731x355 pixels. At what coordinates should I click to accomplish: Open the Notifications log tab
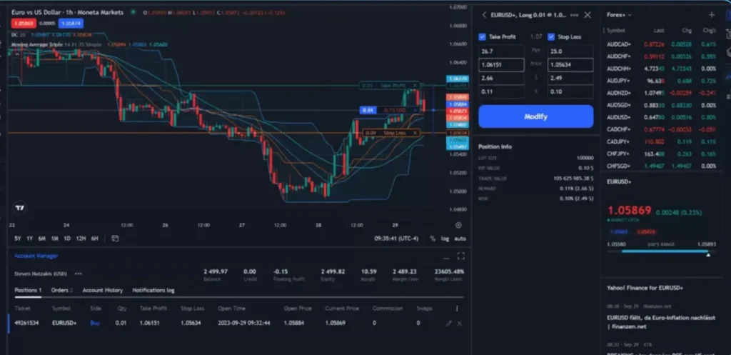[153, 290]
